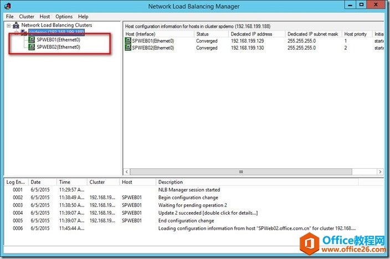The width and height of the screenshot is (390, 259).
Task: Click the Network Load Balancing Clusters root icon
Action: (16, 25)
